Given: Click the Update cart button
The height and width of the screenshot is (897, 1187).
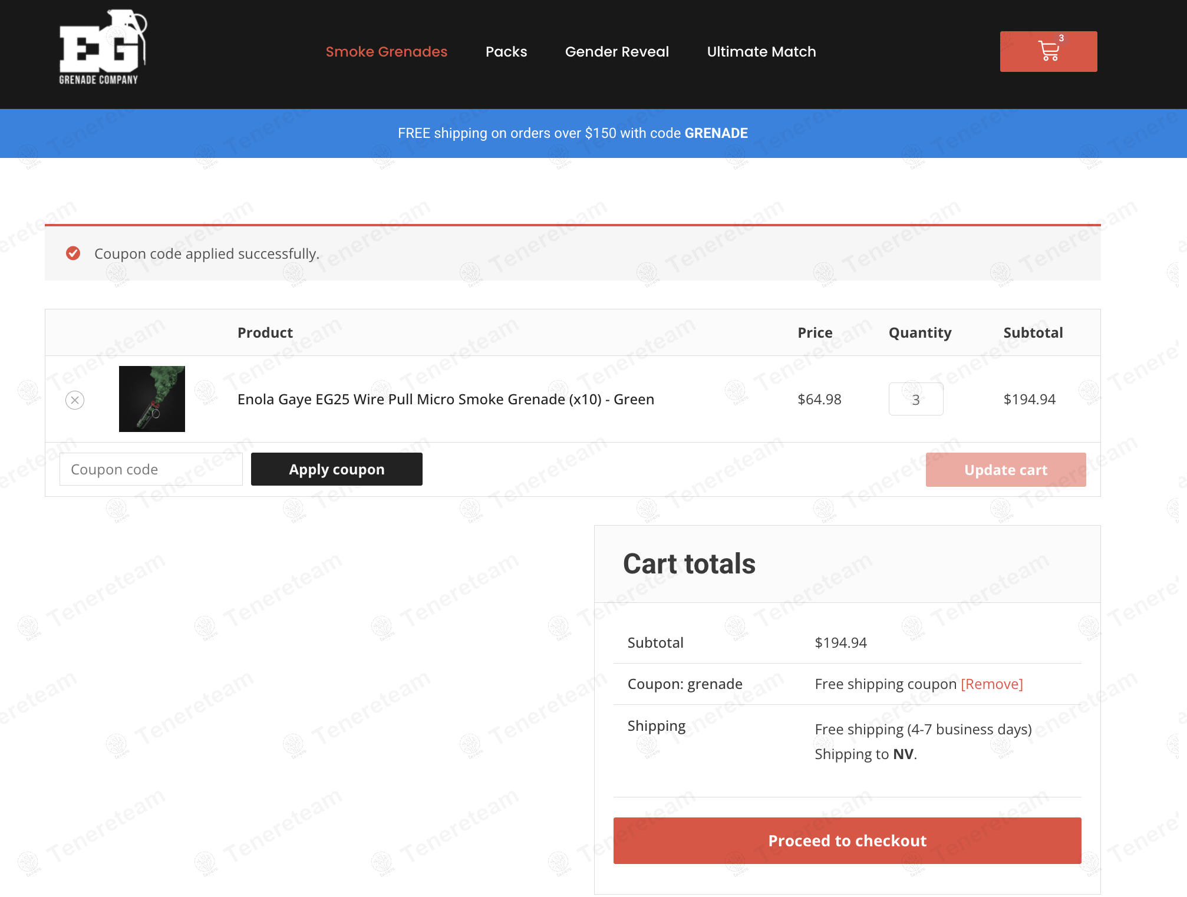Looking at the screenshot, I should pyautogui.click(x=1005, y=470).
